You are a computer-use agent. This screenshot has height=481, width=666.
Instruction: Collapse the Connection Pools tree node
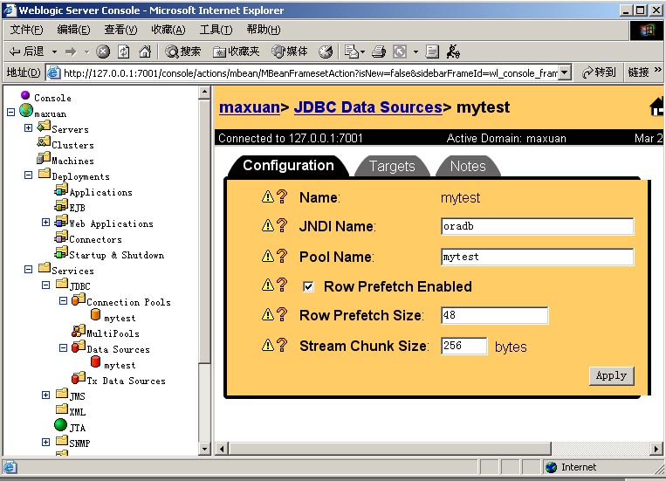click(x=64, y=301)
